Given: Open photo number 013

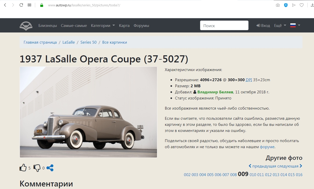Looking at the screenshot, I should click(x=276, y=175).
